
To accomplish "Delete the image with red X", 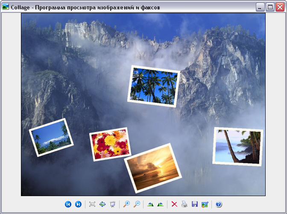I will [174, 204].
